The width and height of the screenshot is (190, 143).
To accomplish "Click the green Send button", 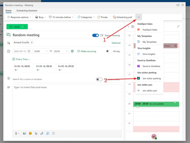I will tap(15, 27).
